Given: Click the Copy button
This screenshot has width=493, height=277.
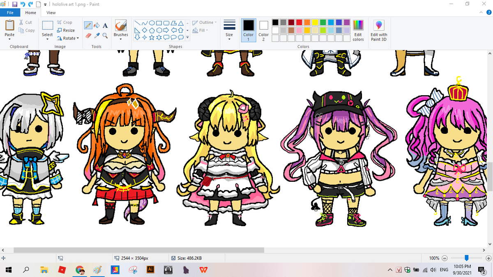Looking at the screenshot, I should tap(27, 30).
